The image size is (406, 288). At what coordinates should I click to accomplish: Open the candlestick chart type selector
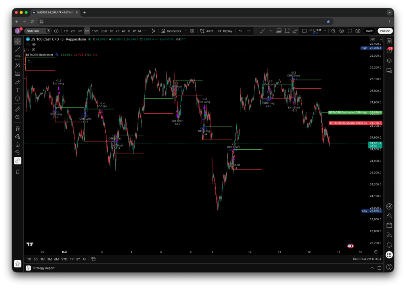click(x=153, y=31)
